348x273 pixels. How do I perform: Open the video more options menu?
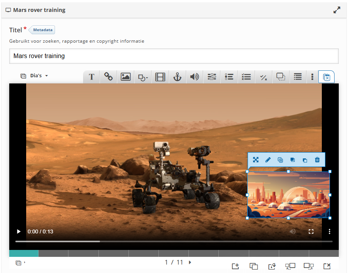[330, 231]
